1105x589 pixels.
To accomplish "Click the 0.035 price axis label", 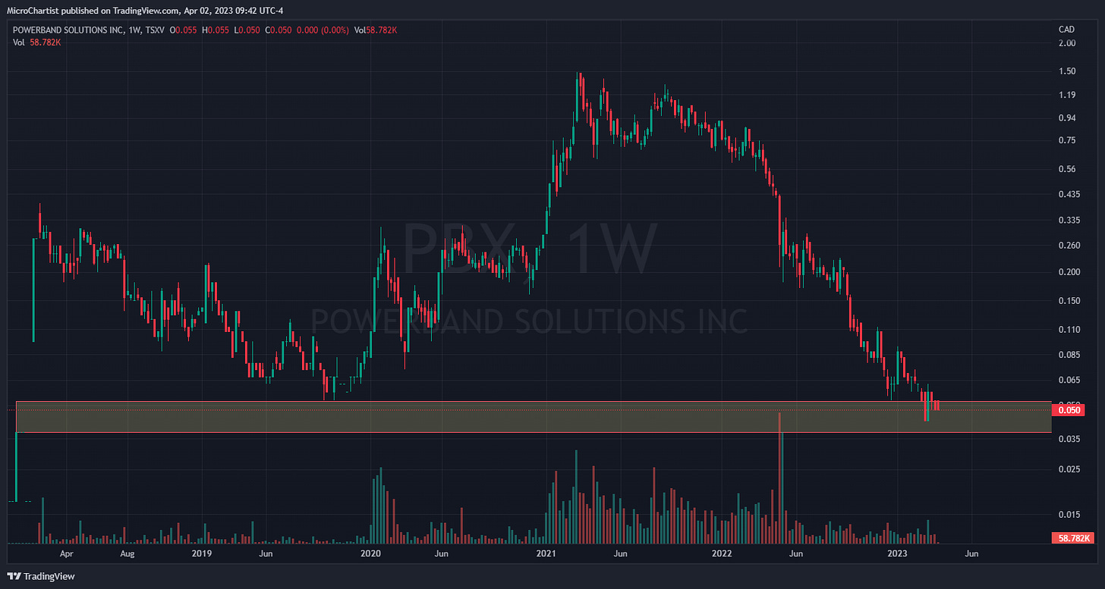I will click(x=1069, y=440).
